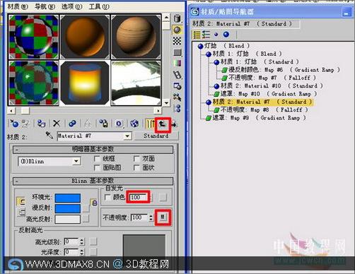Collapse the 明暗器基本参数 rollout
The height and width of the screenshot is (274, 355).
tap(93, 149)
